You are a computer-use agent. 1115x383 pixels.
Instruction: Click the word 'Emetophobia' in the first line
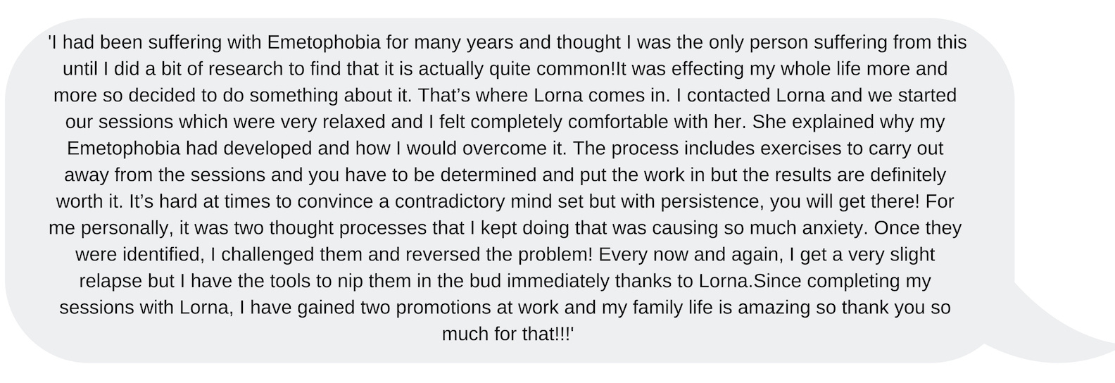coord(324,42)
